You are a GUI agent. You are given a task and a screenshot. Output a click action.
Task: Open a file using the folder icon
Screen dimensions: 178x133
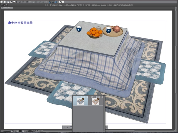click(11, 2)
